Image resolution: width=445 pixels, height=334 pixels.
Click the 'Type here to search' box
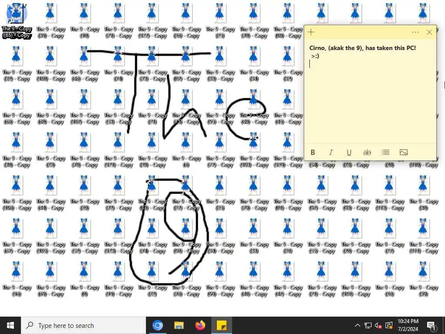(83, 325)
